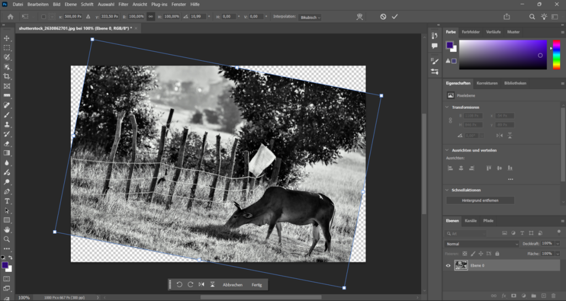Create a new layer with the plus icon

(x=544, y=296)
